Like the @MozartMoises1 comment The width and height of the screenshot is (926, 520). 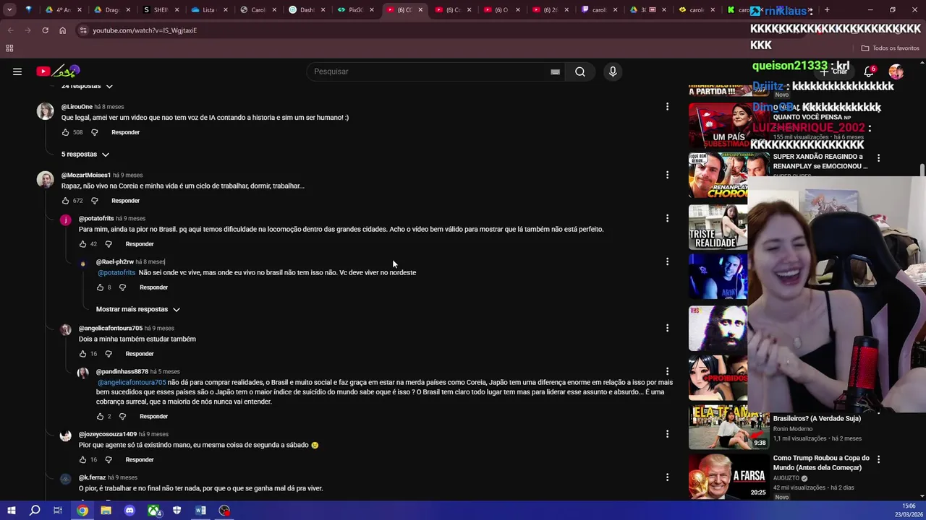(65, 201)
